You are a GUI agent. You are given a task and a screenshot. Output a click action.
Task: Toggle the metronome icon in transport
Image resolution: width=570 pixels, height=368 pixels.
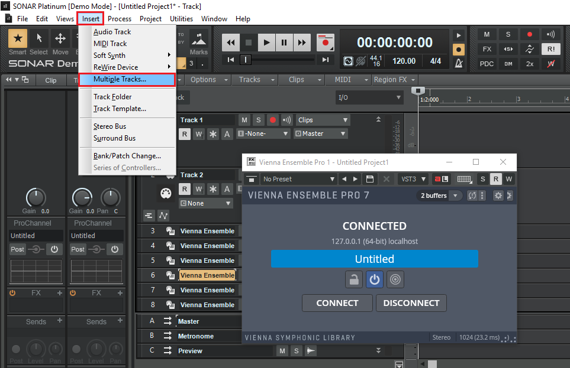[459, 64]
